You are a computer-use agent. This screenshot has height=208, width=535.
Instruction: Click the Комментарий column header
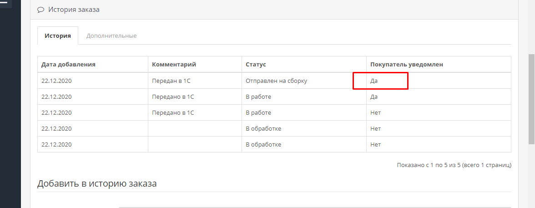[174, 64]
